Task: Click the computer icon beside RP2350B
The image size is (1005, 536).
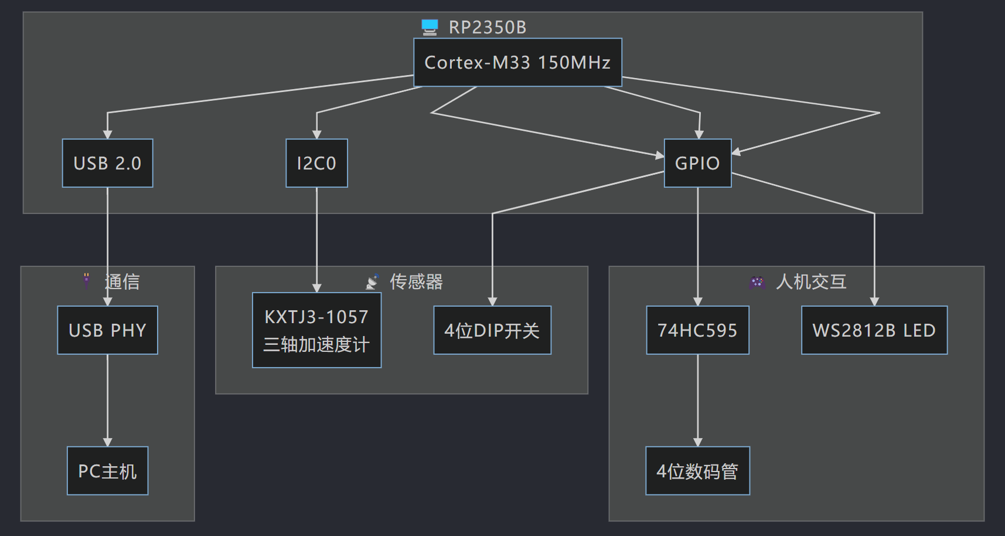Action: click(430, 27)
